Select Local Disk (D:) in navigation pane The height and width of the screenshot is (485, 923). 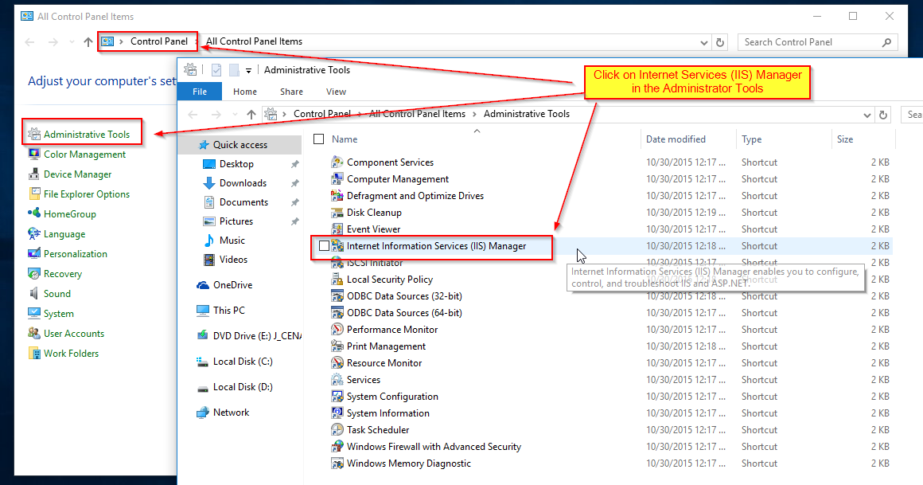pyautogui.click(x=243, y=386)
